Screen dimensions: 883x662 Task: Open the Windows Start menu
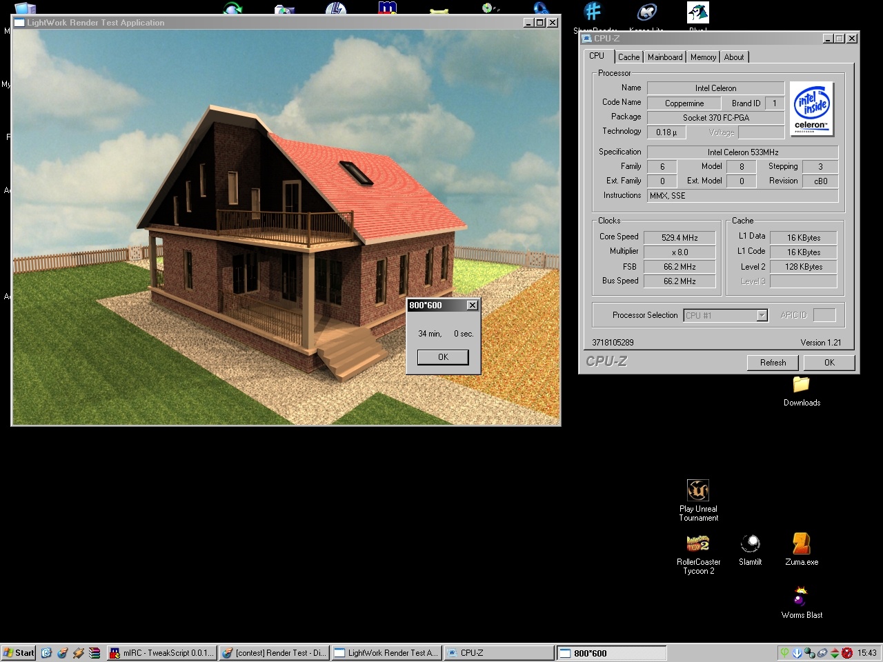[x=19, y=653]
